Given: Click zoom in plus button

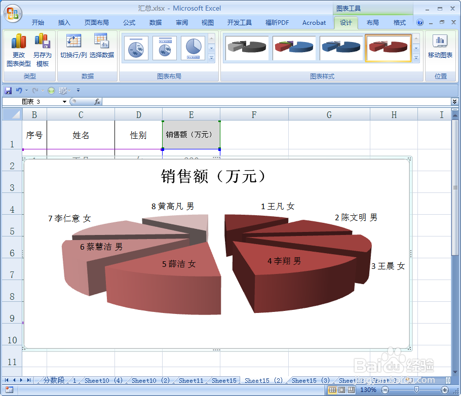Looking at the screenshot, I should [x=445, y=390].
